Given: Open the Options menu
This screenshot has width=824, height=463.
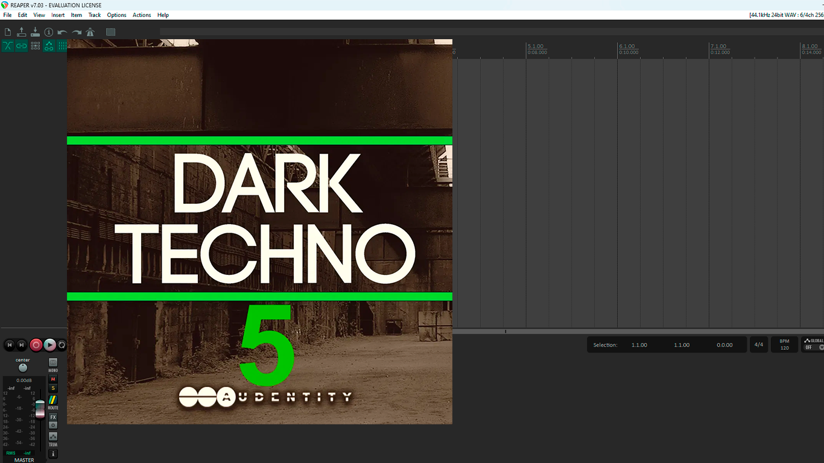Looking at the screenshot, I should click(x=116, y=15).
